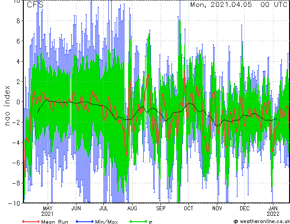Image resolution: width=290 pixels, height=224 pixels.
Task: Click the y-axis value -6
Action: (16, 163)
